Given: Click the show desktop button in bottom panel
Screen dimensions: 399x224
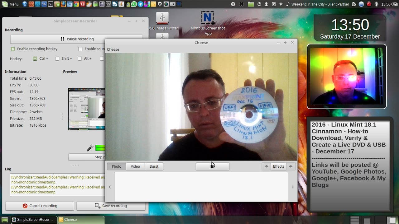Looking at the screenshot, I should [x=4, y=220].
